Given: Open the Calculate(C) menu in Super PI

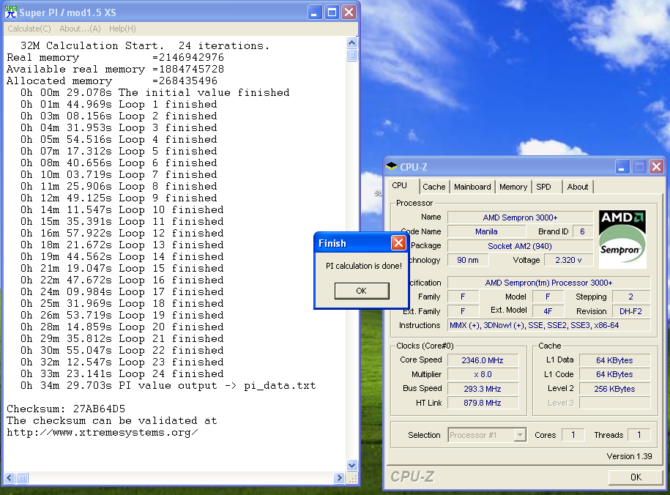Looking at the screenshot, I should pyautogui.click(x=29, y=29).
